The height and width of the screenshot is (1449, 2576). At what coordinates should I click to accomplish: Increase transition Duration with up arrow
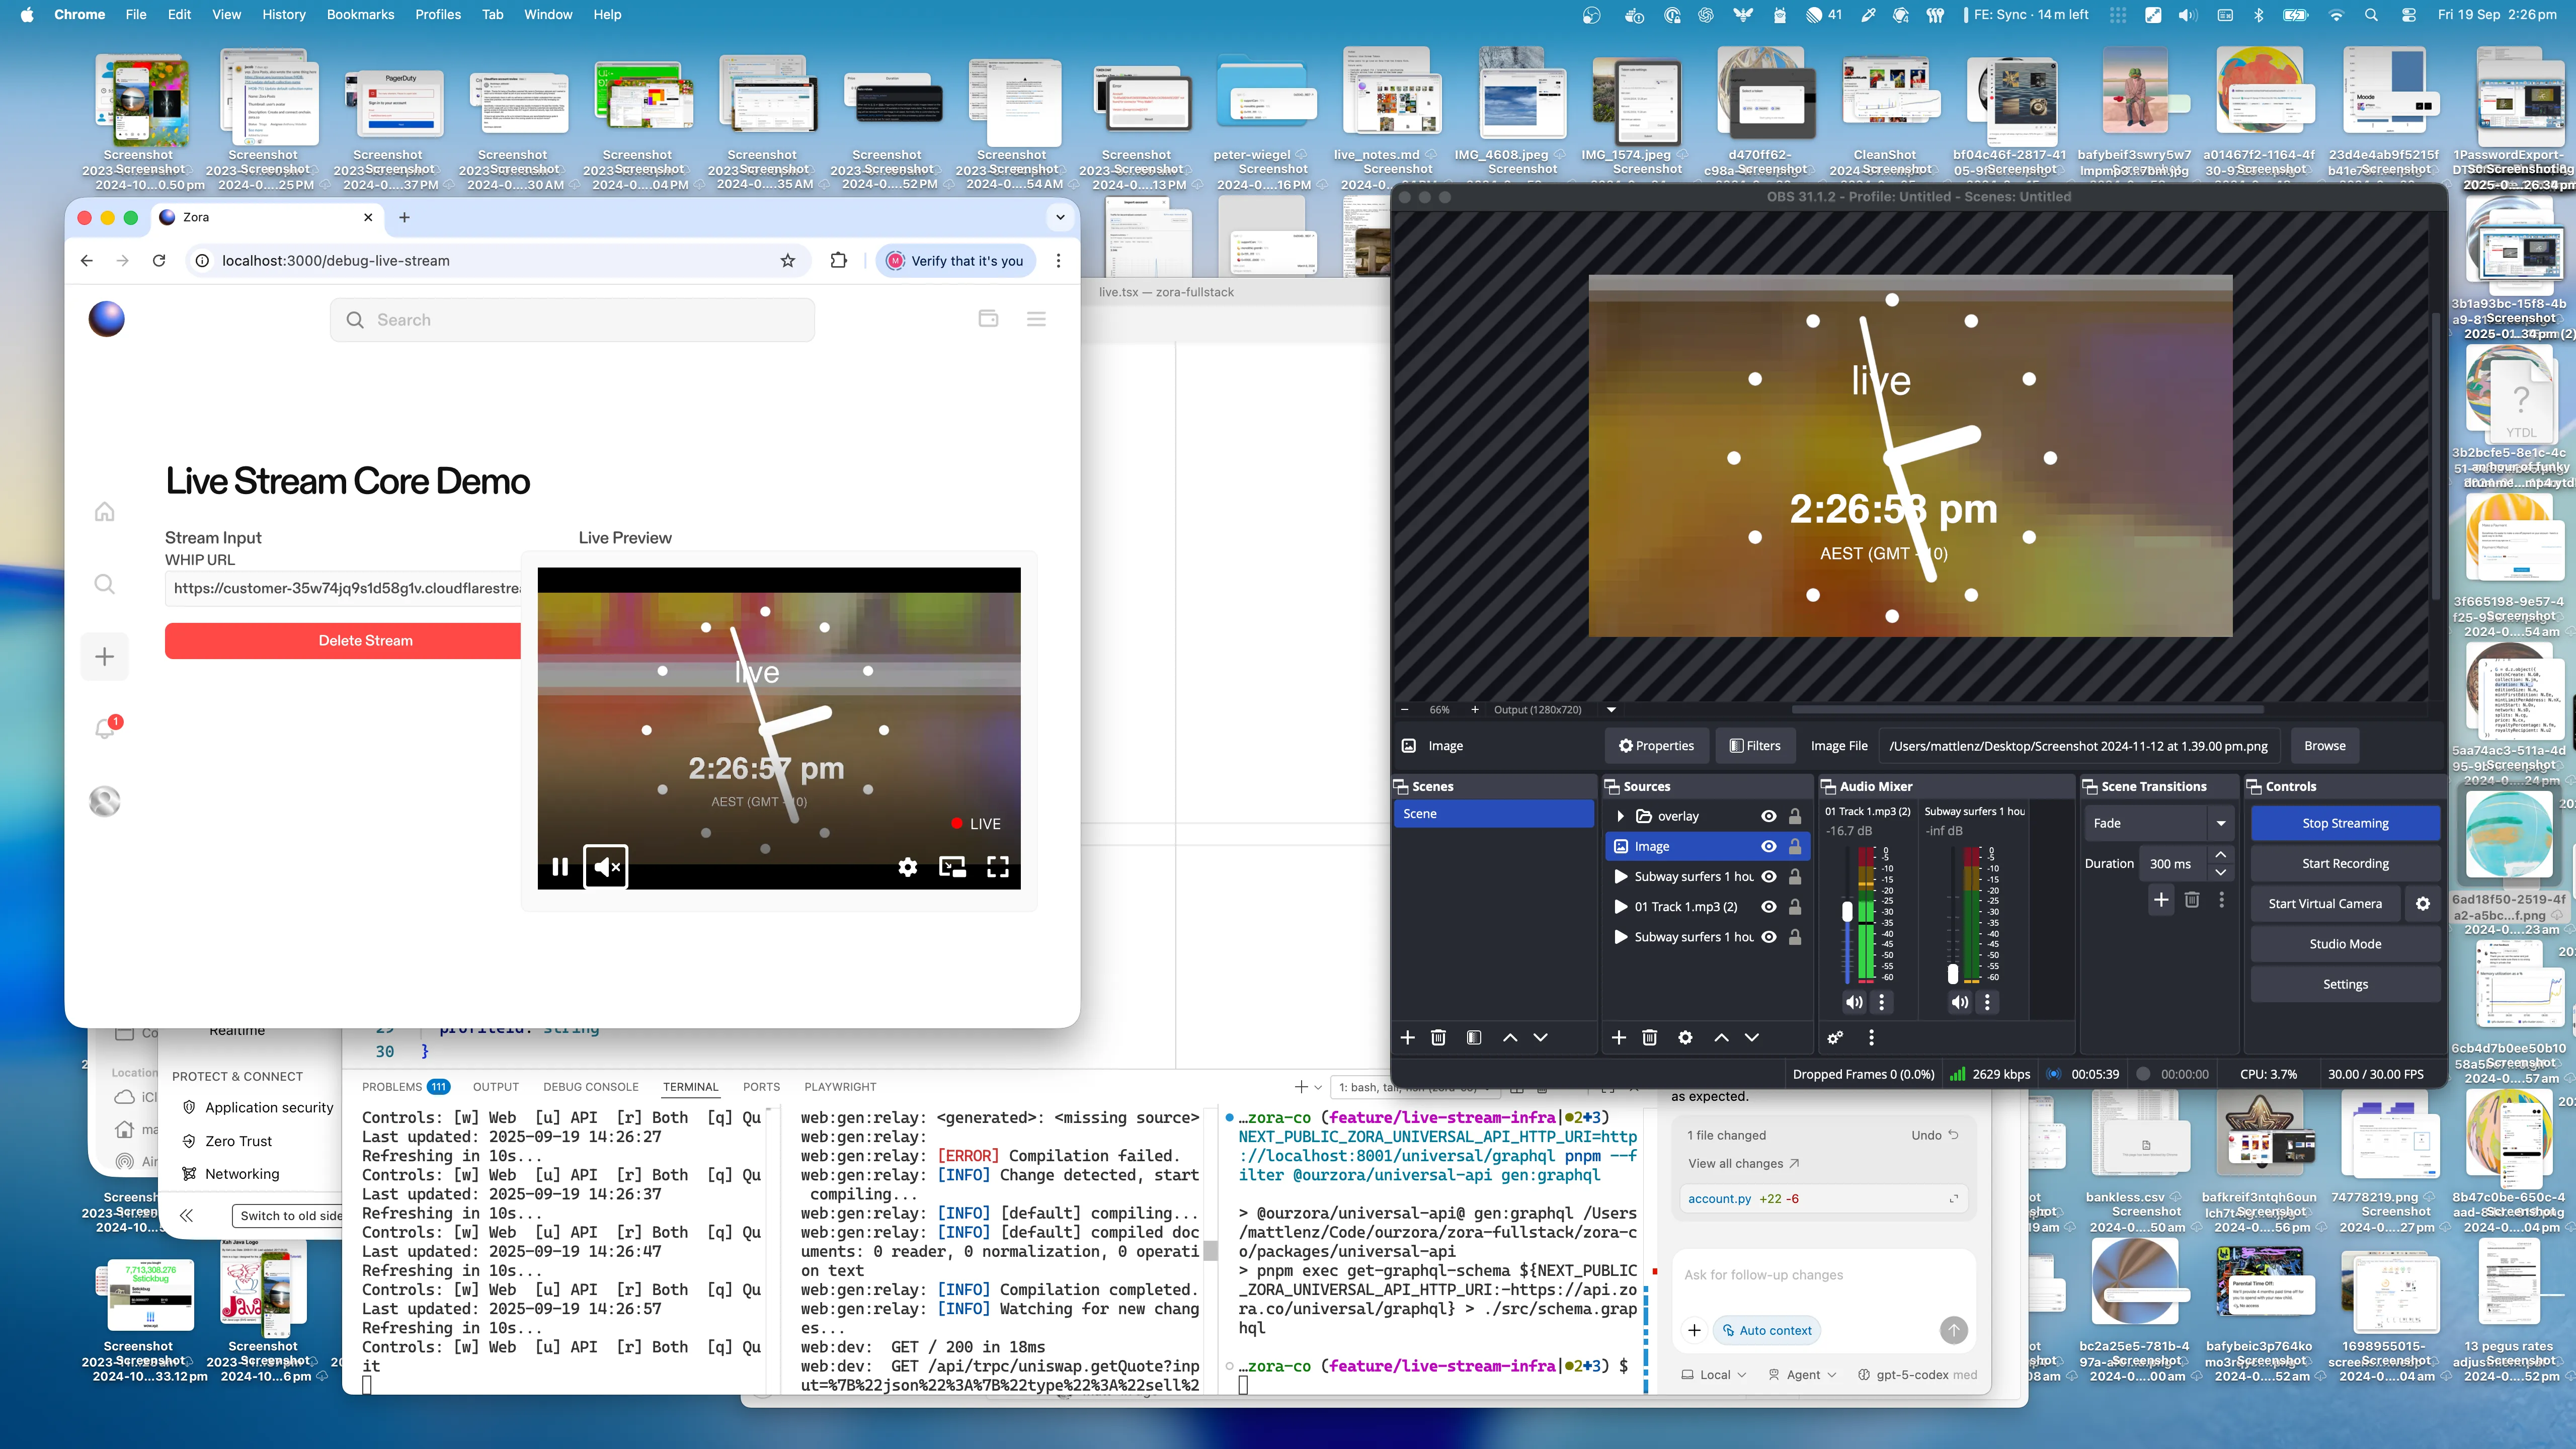click(2220, 854)
